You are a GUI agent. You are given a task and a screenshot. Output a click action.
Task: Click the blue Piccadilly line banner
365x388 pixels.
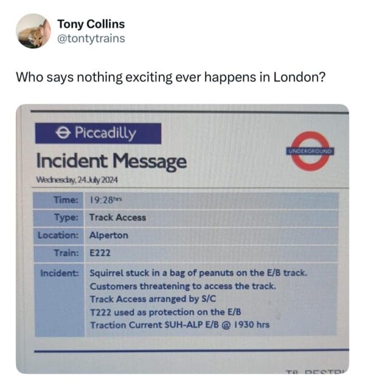99,133
